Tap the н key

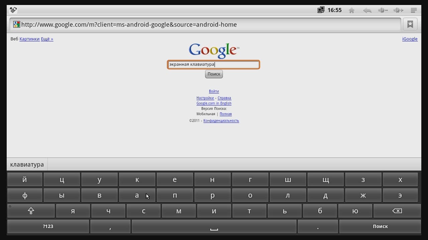(212, 180)
